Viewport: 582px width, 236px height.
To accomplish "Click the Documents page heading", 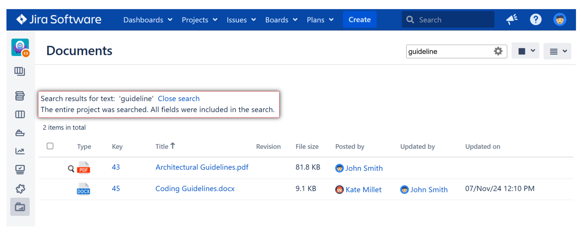I will [x=79, y=51].
